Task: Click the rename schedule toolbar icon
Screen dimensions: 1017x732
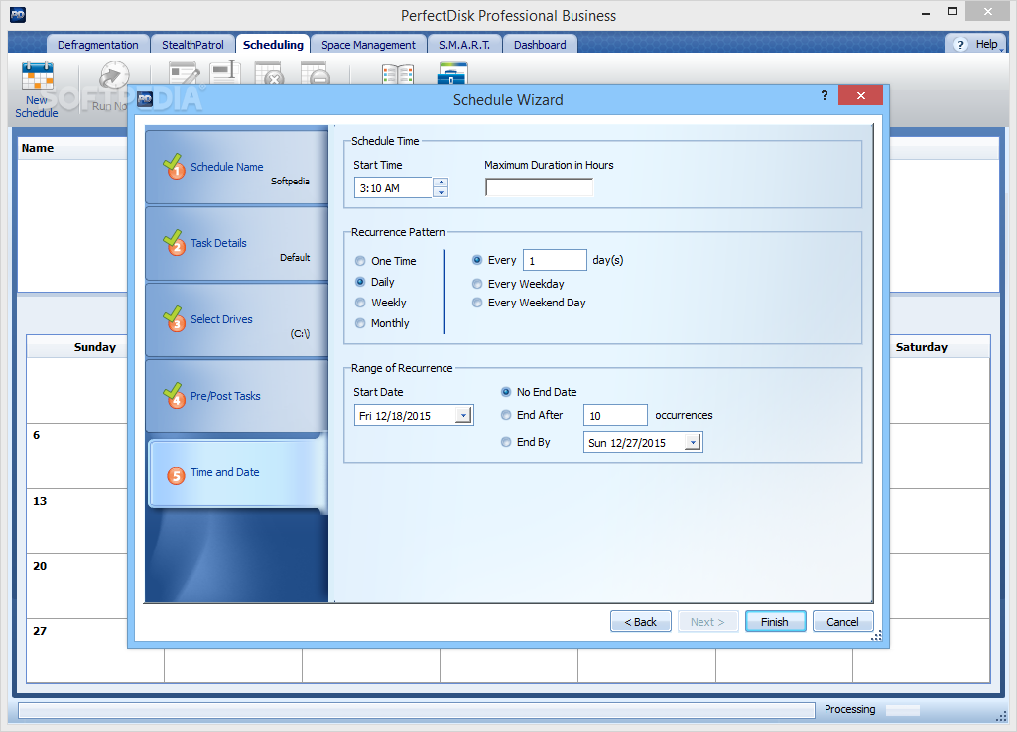Action: click(x=225, y=72)
